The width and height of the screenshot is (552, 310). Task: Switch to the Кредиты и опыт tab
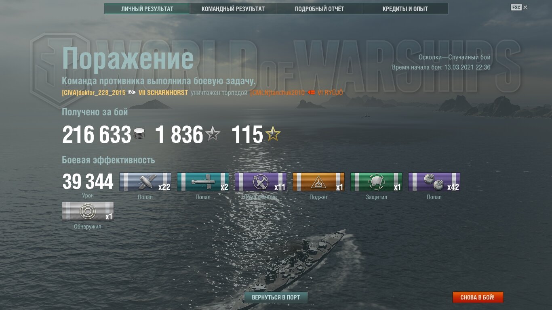click(405, 8)
